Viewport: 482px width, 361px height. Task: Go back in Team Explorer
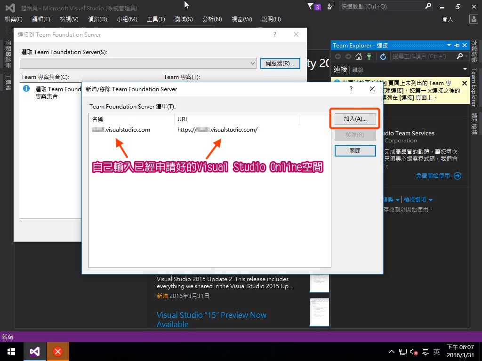pyautogui.click(x=338, y=56)
